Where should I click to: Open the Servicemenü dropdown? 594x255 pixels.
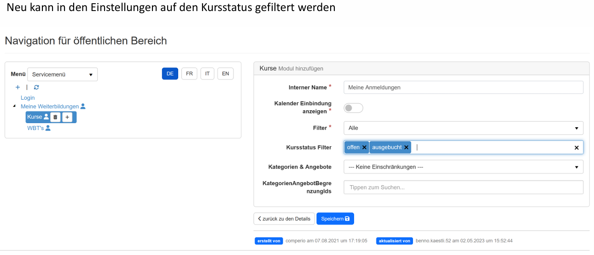[63, 74]
